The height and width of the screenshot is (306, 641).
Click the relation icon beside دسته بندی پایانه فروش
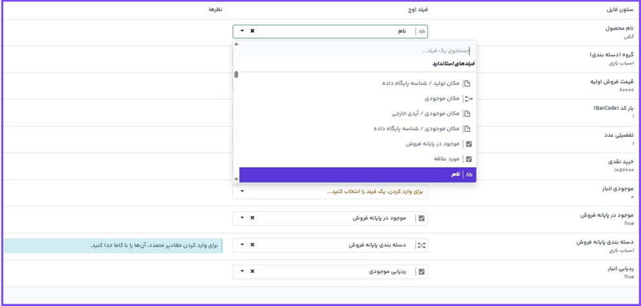[x=421, y=245]
